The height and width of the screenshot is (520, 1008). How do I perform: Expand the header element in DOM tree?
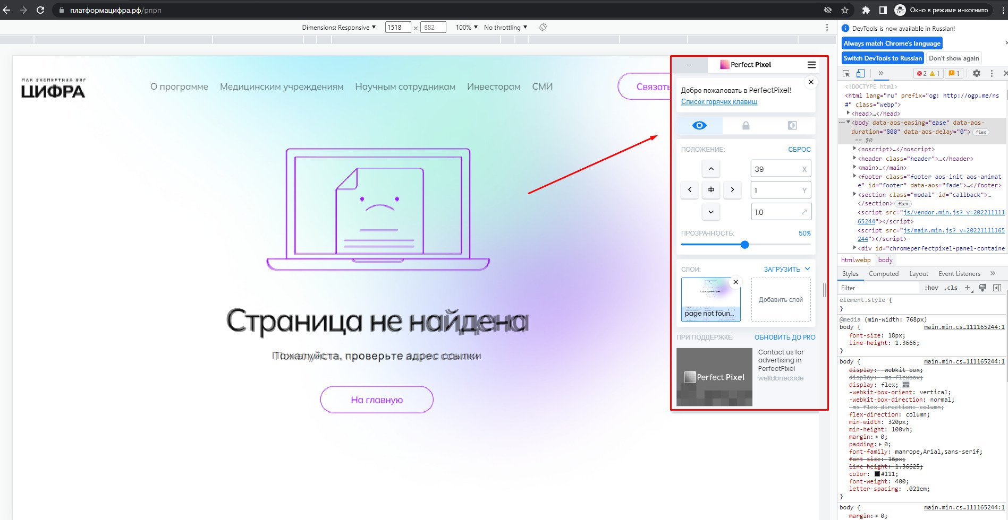tap(854, 158)
